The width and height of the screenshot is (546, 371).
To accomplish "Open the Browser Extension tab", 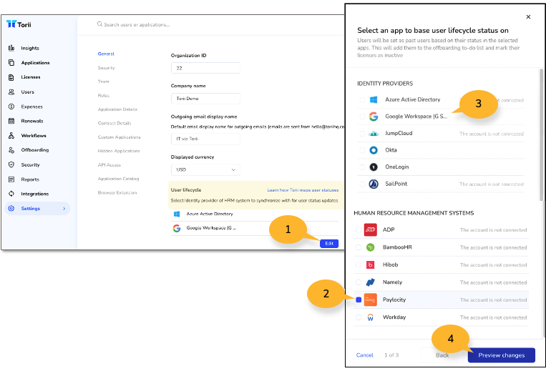I will coord(117,192).
